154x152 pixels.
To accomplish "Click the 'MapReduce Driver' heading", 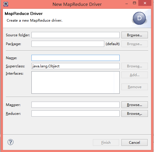I will (24, 14).
